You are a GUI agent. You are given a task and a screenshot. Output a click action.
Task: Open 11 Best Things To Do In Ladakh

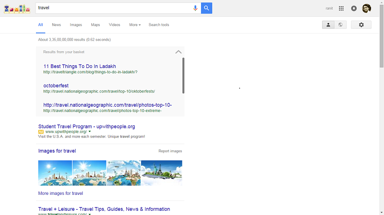(x=80, y=66)
